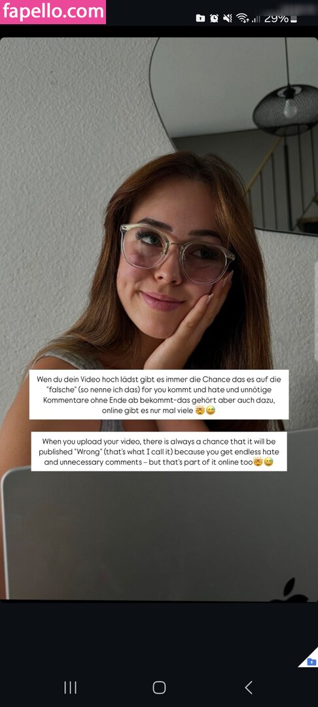Tap the secure folder icon in status bar
Screen dimensions: 318x707
coord(200,18)
